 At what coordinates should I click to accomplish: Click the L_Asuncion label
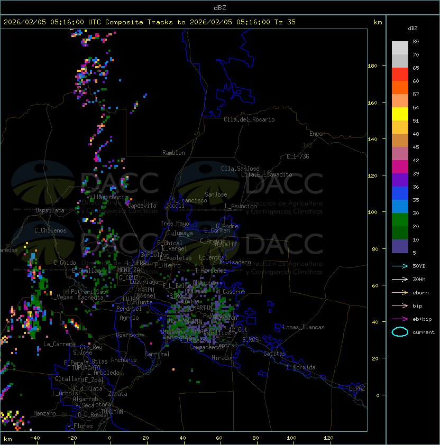[241, 206]
